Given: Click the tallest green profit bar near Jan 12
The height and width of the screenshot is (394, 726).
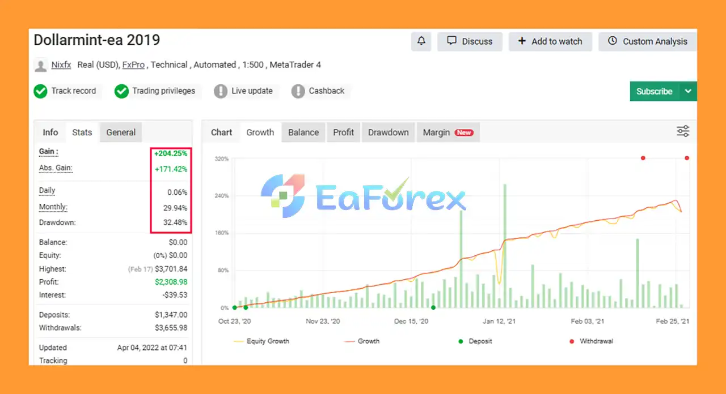Looking at the screenshot, I should tap(504, 243).
